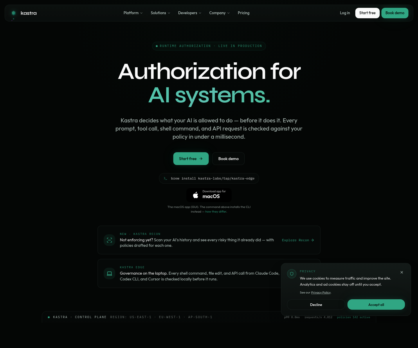Click the NEW · KASTRA RECON label
This screenshot has height=348, width=418.
click(x=140, y=234)
